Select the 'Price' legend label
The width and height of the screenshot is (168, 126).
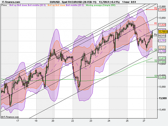[x=4, y=5]
